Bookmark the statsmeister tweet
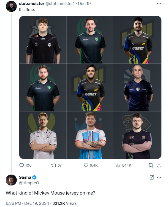Viewport: 168px width, 207px height. 151,165
